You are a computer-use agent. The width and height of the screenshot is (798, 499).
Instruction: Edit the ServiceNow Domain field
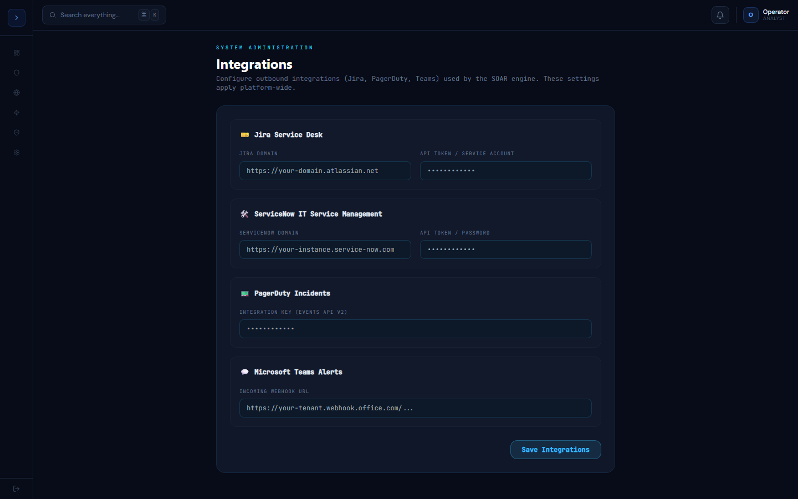tap(325, 249)
